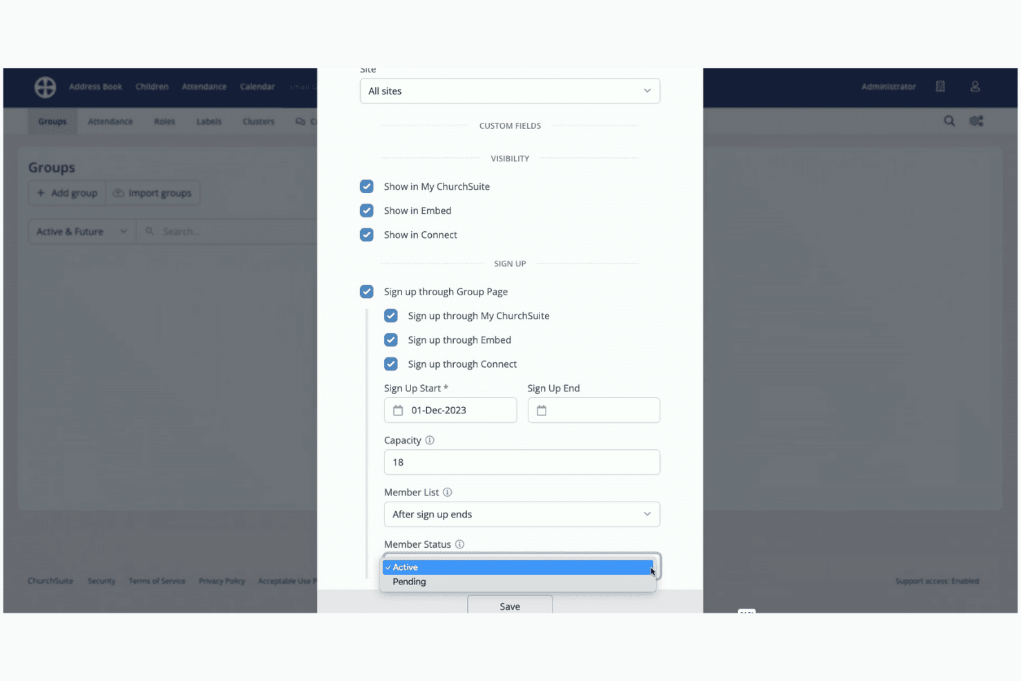
Task: Click the Member List info icon
Action: (447, 492)
